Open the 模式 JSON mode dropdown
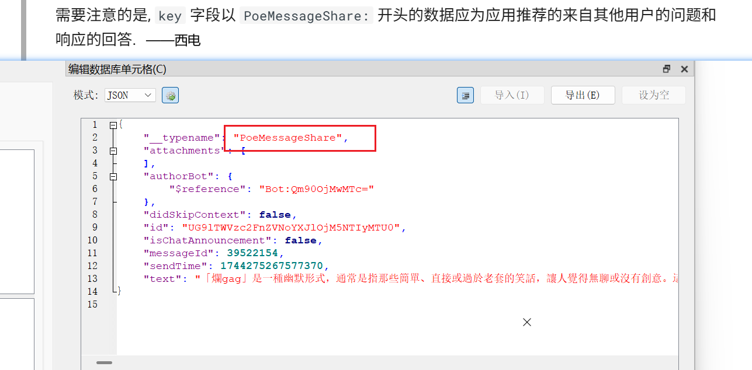Viewport: 752px width, 370px height. pyautogui.click(x=130, y=95)
